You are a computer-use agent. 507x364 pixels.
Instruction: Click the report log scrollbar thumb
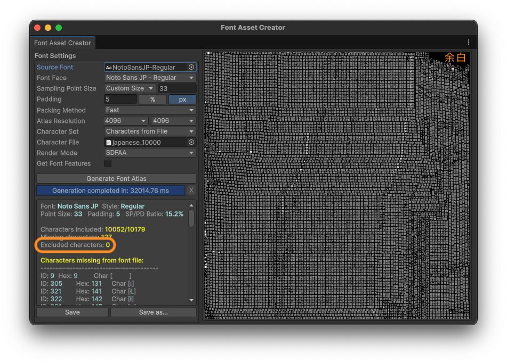tap(191, 218)
